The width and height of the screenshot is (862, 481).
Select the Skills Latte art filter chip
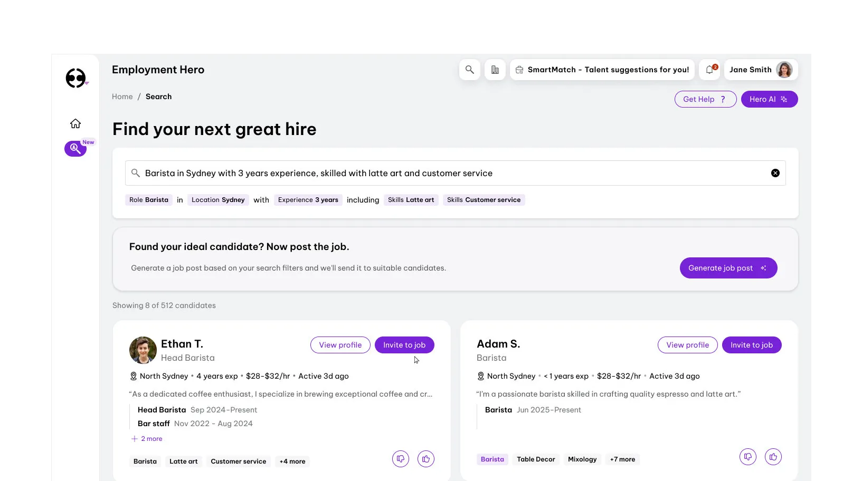pos(411,200)
